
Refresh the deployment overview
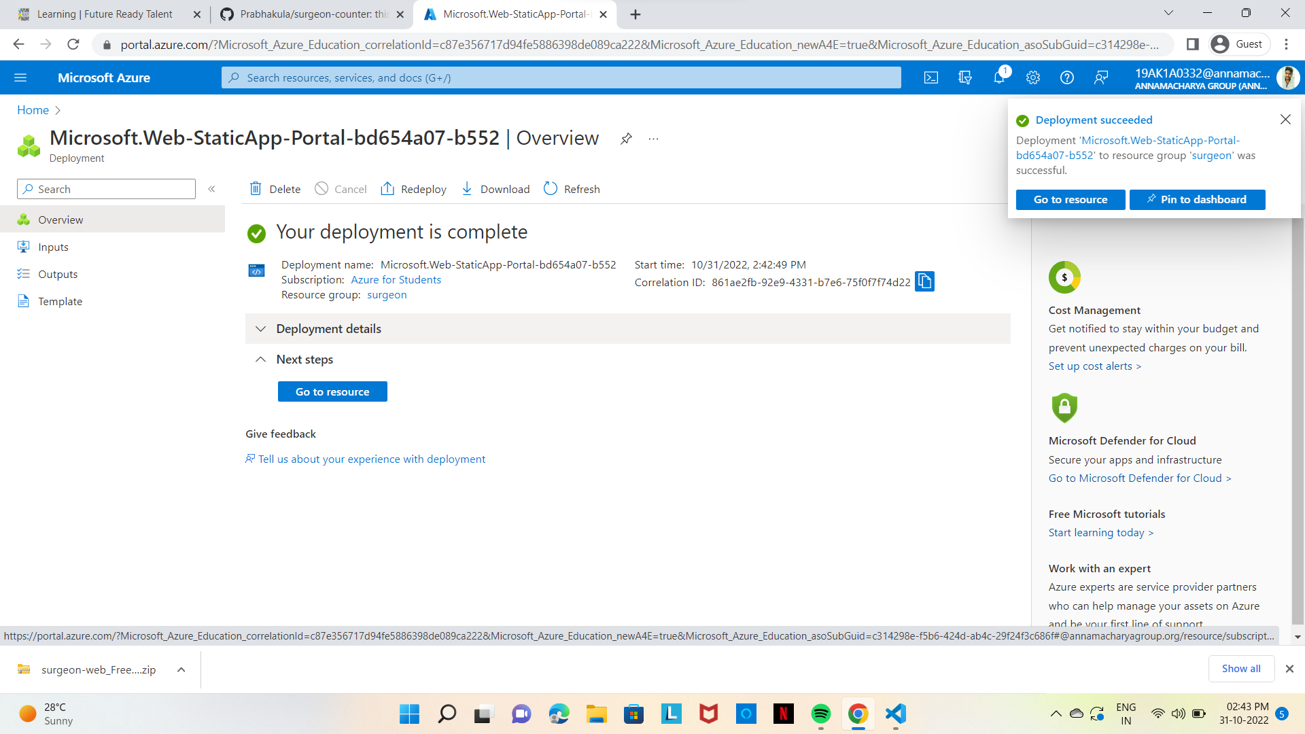572,189
